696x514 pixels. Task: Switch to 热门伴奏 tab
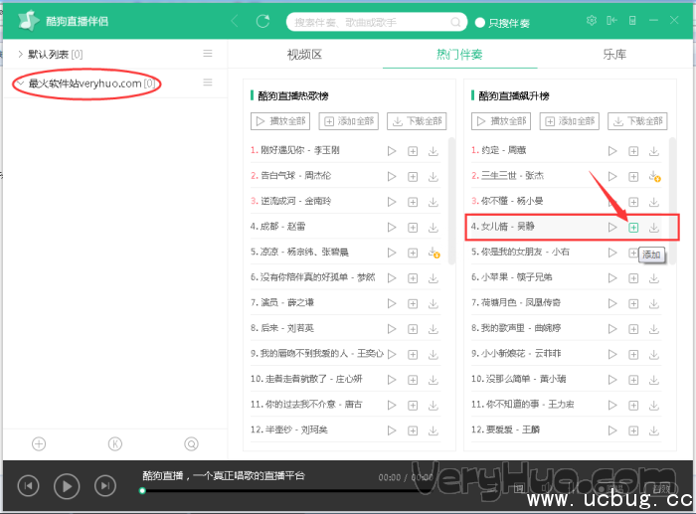pyautogui.click(x=459, y=54)
